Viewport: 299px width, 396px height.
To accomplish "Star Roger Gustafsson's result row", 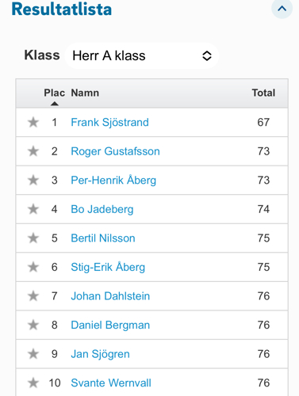I will pyautogui.click(x=33, y=151).
